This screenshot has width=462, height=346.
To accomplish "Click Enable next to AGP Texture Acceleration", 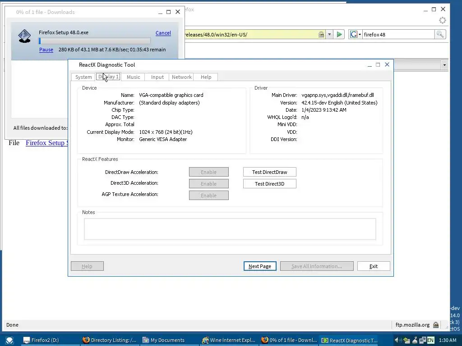I will click(x=208, y=196).
